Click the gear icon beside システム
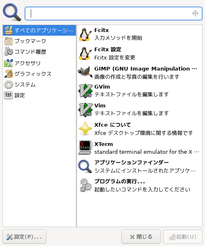 pos(9,84)
